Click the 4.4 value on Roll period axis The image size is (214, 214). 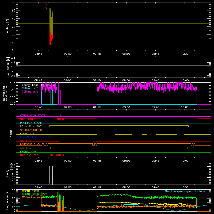click(x=13, y=58)
